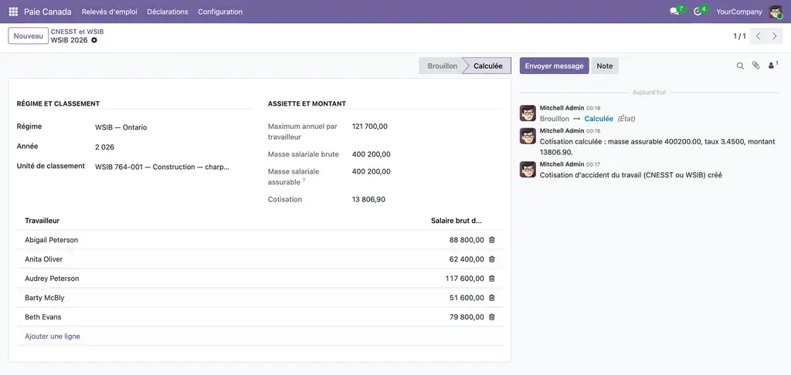791x375 pixels.
Task: Click salary cell 117 600,00
Action: 464,279
